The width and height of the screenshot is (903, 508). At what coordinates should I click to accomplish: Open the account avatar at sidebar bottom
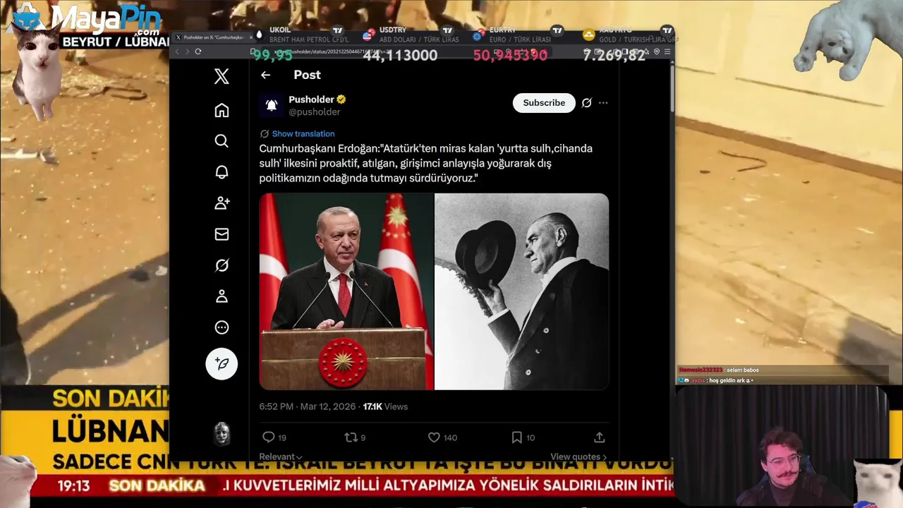tap(222, 434)
